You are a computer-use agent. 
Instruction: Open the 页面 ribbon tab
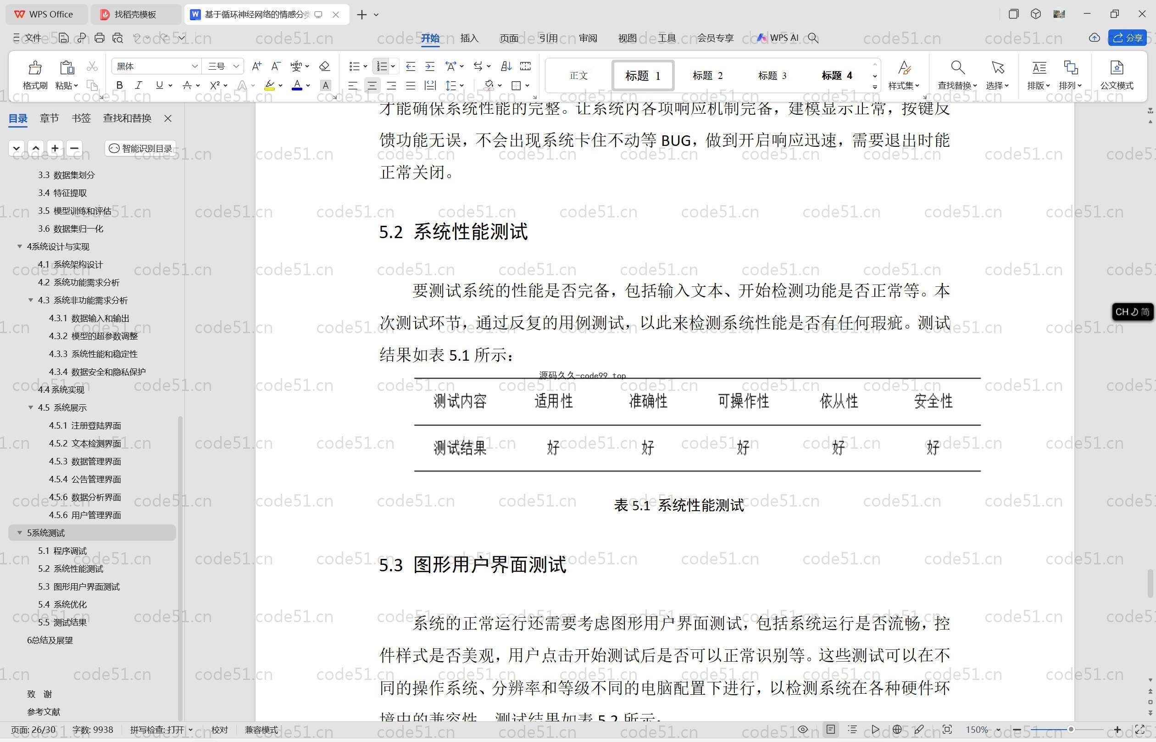(509, 38)
